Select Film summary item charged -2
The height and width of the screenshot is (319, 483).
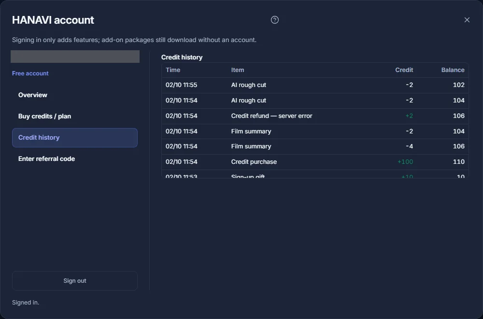pyautogui.click(x=251, y=131)
